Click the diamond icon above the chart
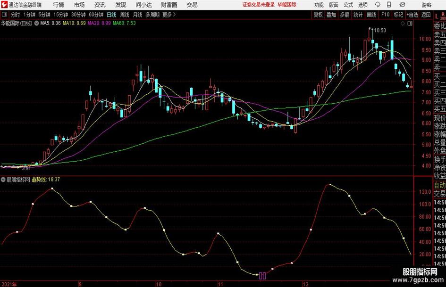 click(403, 24)
